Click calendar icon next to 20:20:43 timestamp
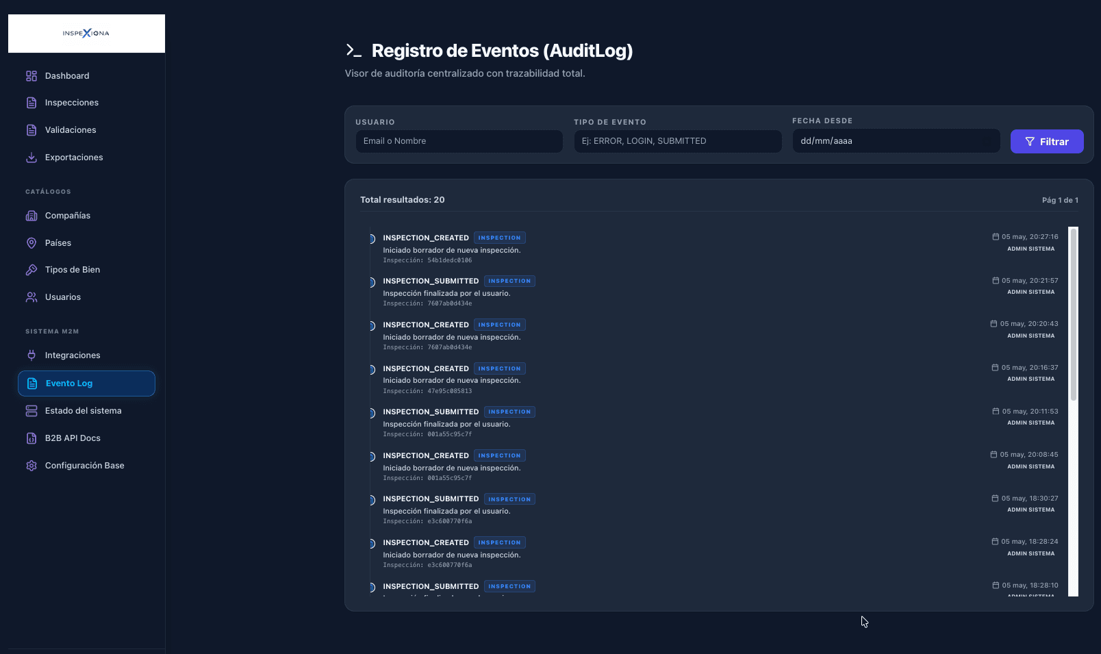The height and width of the screenshot is (654, 1101). (x=994, y=324)
